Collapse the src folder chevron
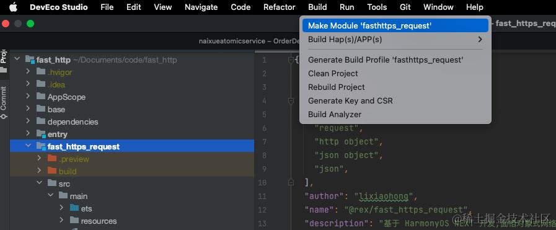 39,184
